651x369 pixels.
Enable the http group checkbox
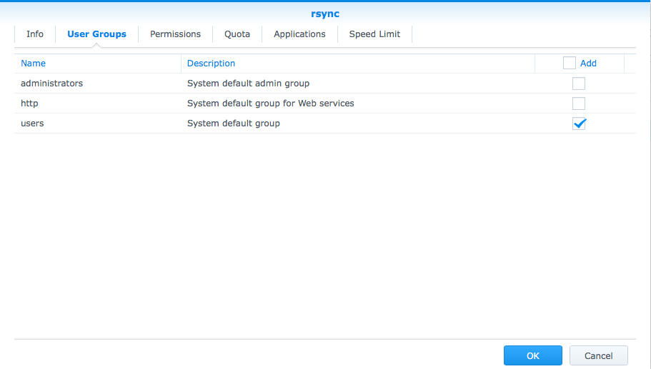579,103
